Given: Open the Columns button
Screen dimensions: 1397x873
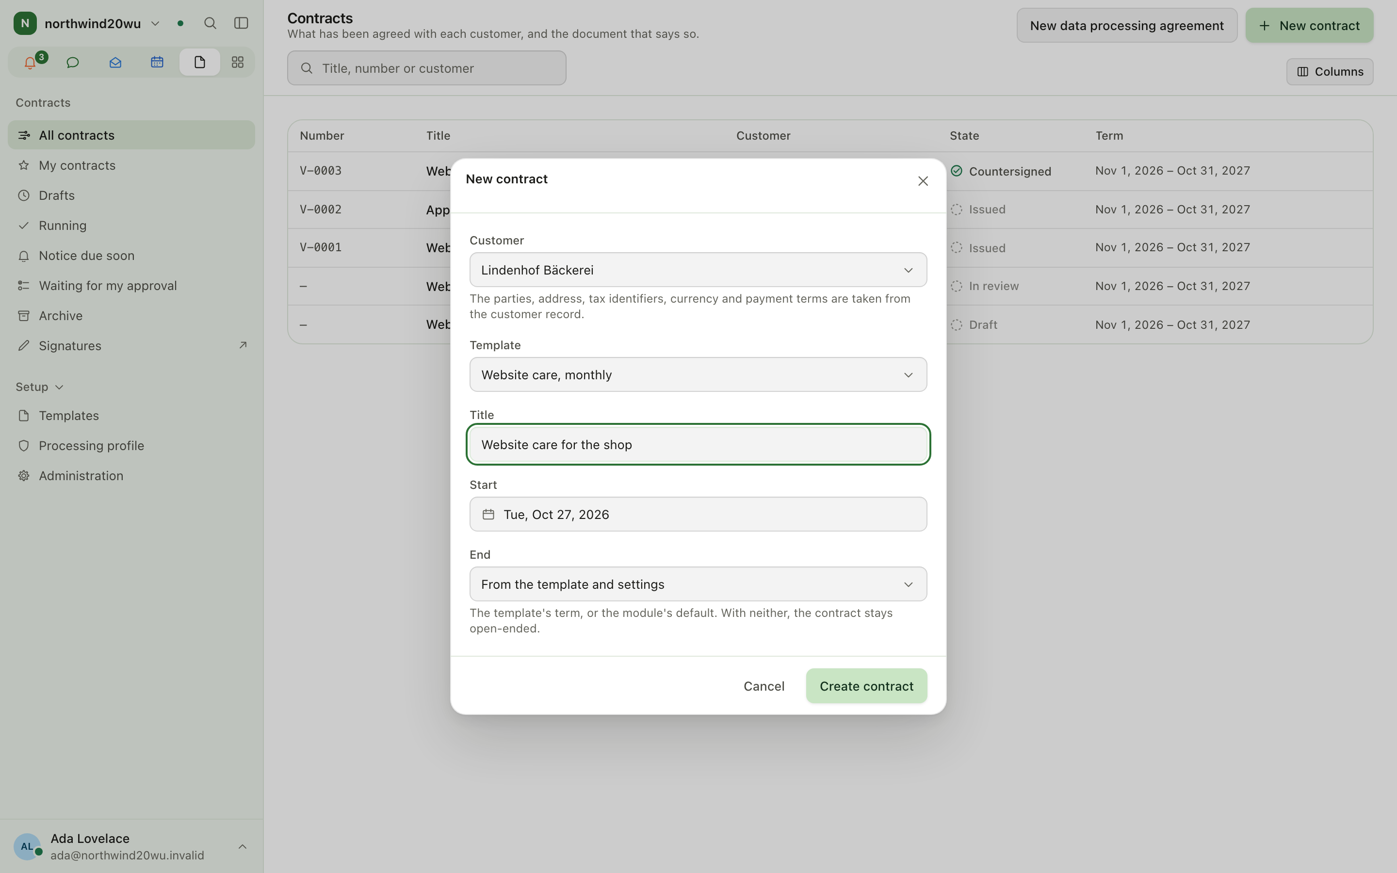Looking at the screenshot, I should tap(1330, 72).
